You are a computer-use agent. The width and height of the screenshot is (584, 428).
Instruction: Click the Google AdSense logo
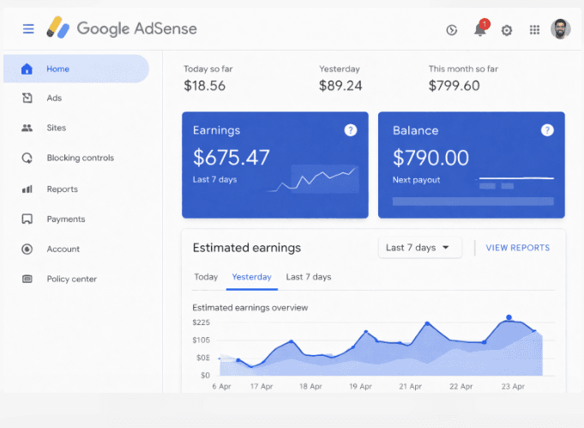[122, 28]
